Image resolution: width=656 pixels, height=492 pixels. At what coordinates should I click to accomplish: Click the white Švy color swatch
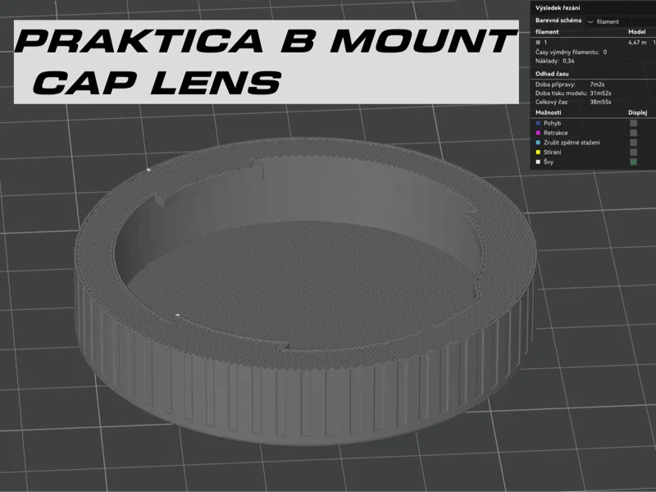coord(539,162)
